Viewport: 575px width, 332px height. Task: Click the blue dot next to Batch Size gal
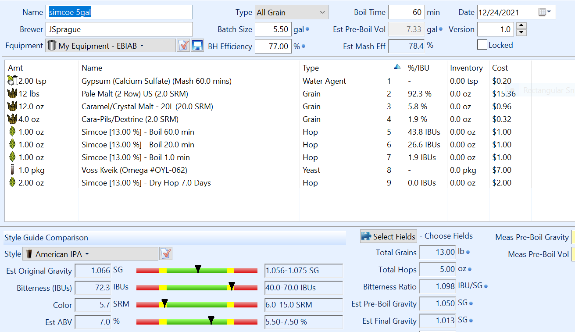(307, 29)
